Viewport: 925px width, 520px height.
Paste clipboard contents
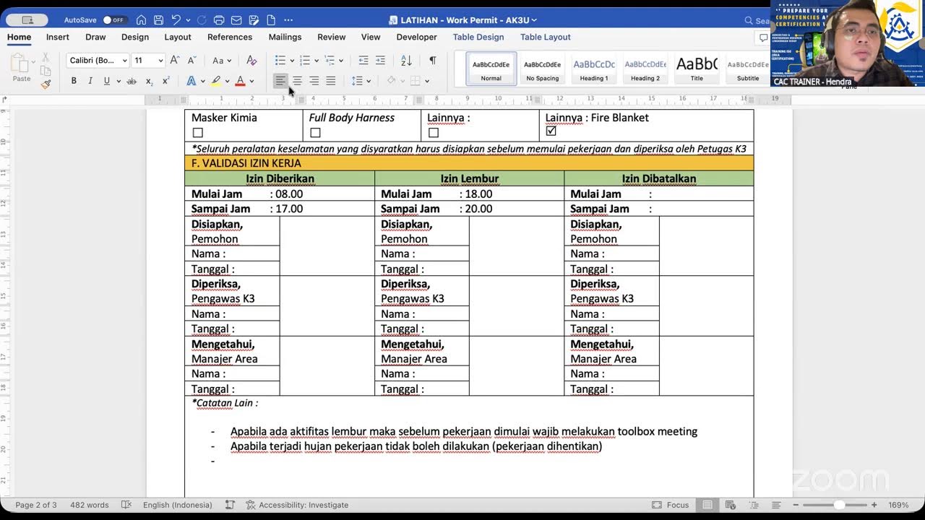point(22,67)
